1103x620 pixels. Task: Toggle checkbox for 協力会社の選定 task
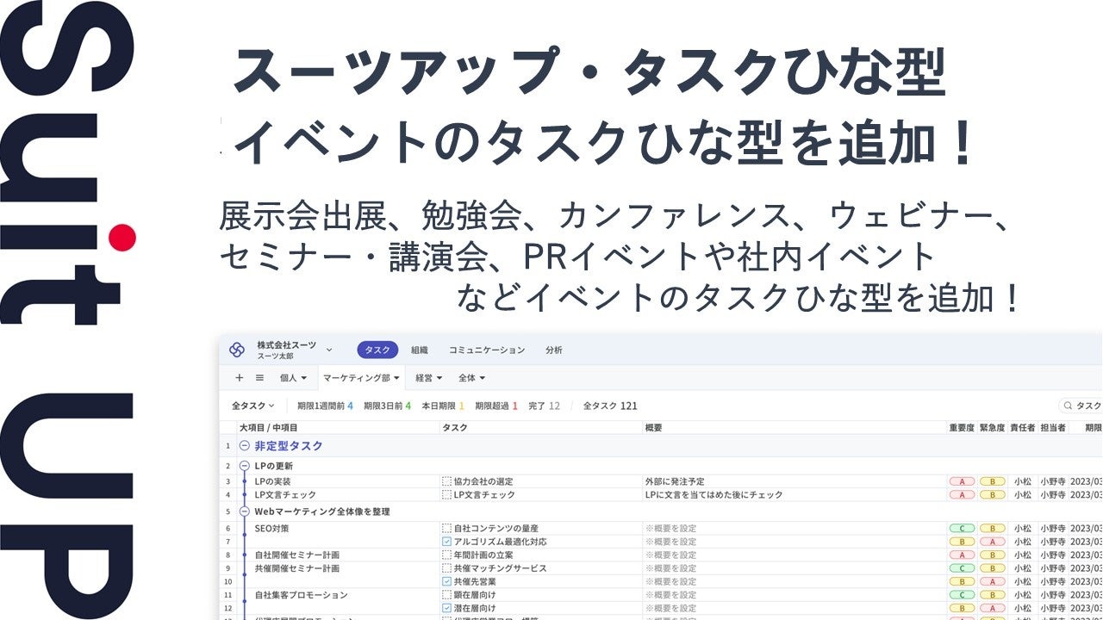446,481
